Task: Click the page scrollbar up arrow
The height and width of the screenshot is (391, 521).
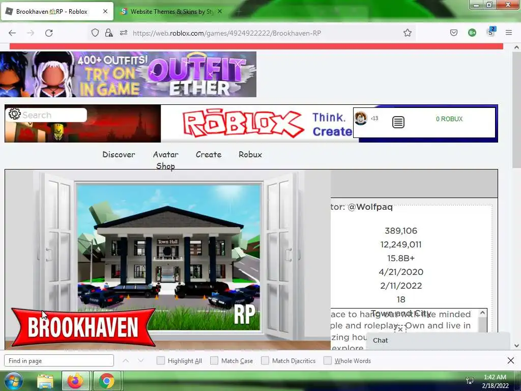Action: click(x=516, y=47)
